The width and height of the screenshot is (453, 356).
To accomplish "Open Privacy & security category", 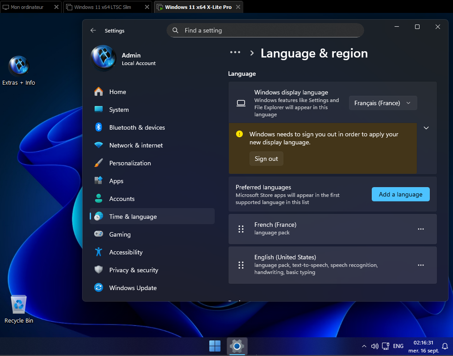I will click(x=152, y=270).
